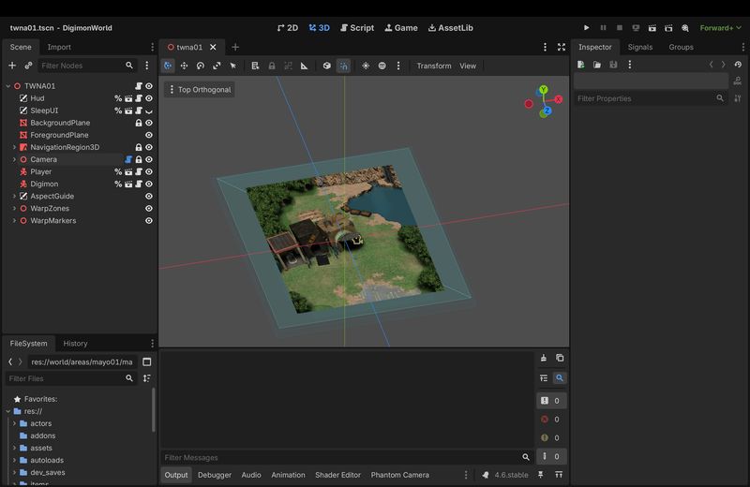Switch to the 2D workspace
This screenshot has height=487, width=750.
288,28
